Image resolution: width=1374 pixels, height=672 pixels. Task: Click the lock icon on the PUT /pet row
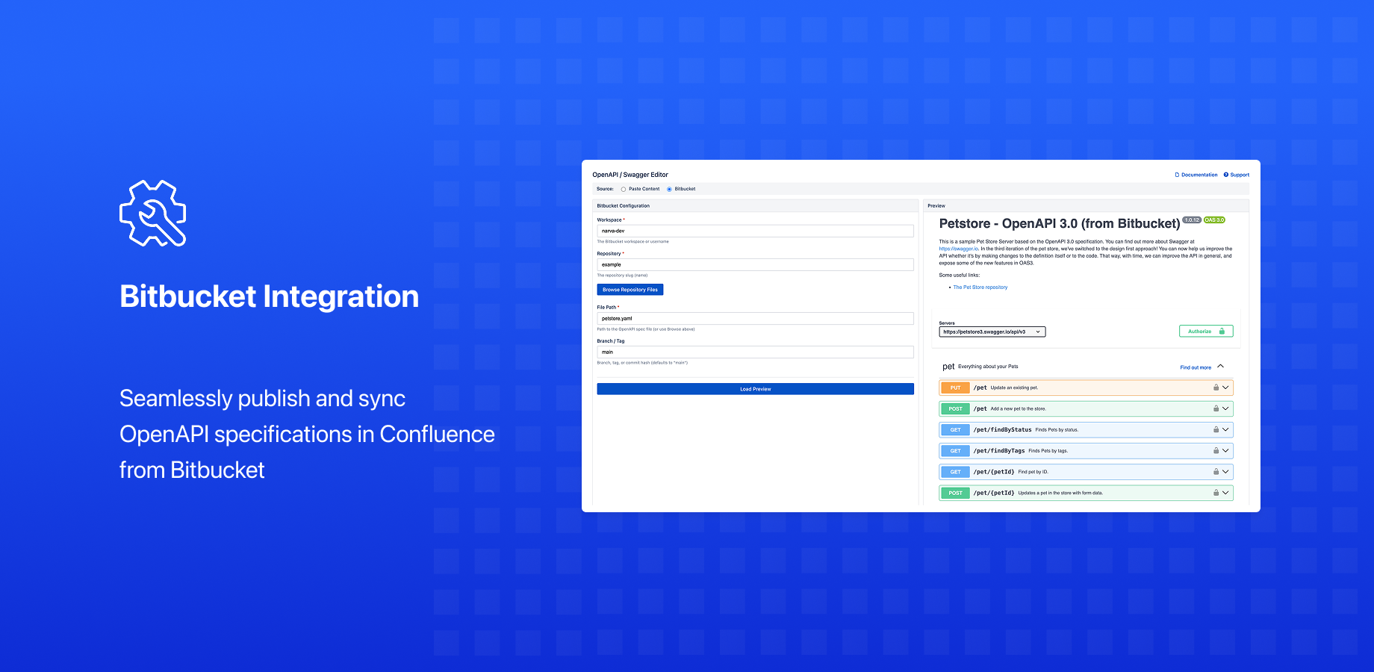[1216, 387]
